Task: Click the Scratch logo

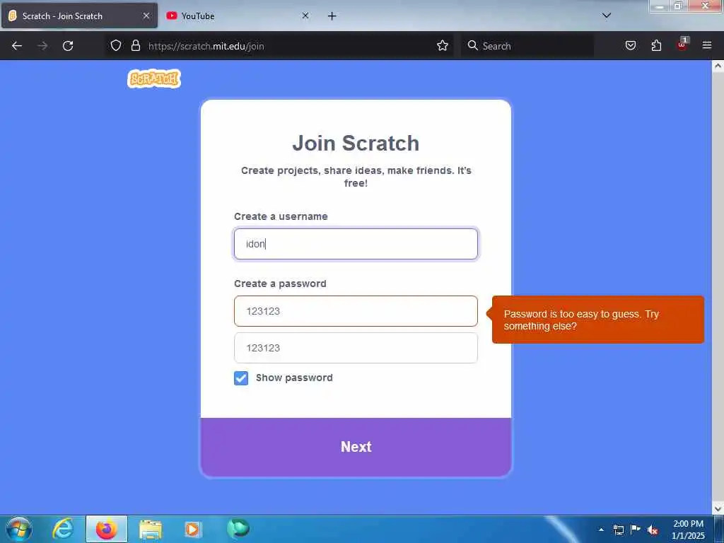Action: (x=153, y=79)
